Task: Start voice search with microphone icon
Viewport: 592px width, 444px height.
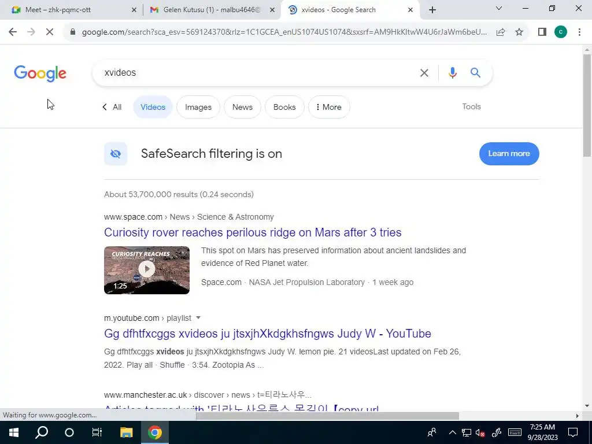Action: (452, 73)
